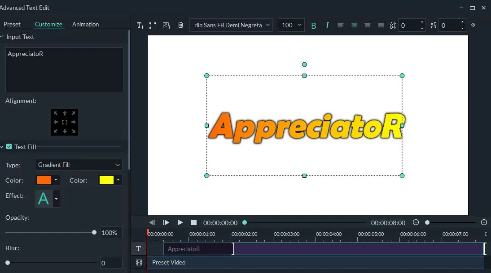Collapse the Input Text section
The height and width of the screenshot is (273, 491).
(2, 37)
